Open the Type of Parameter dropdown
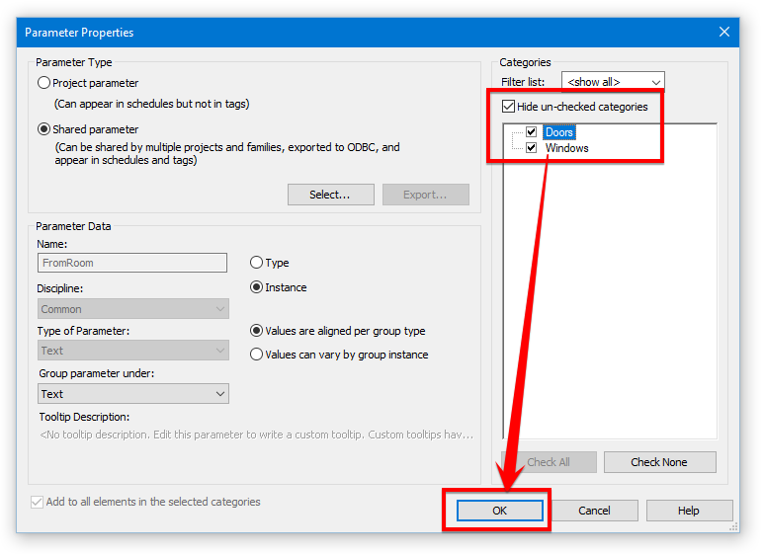Image resolution: width=764 pixels, height=554 pixels. click(x=133, y=351)
